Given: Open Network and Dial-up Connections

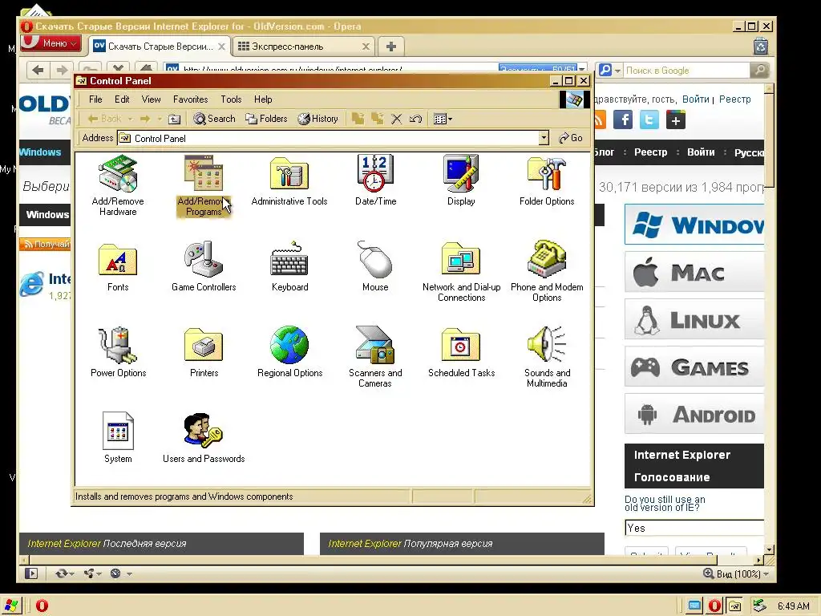Looking at the screenshot, I should pyautogui.click(x=461, y=271).
